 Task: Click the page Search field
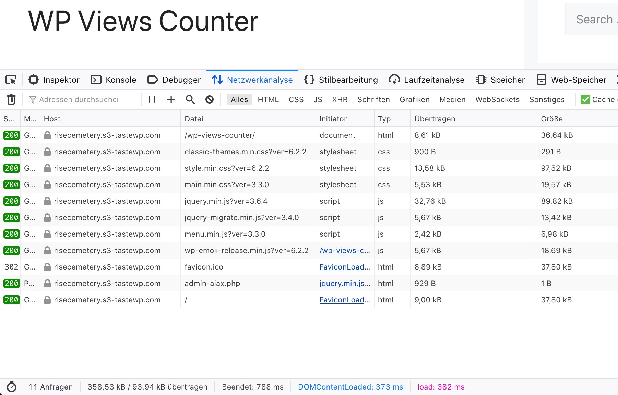point(592,19)
